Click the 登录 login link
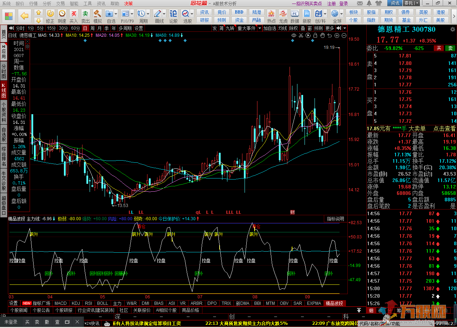457x328 pixels. [343, 3]
